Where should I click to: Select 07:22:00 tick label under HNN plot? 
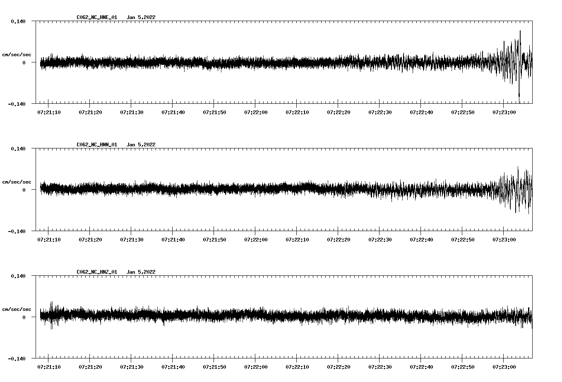(x=256, y=239)
